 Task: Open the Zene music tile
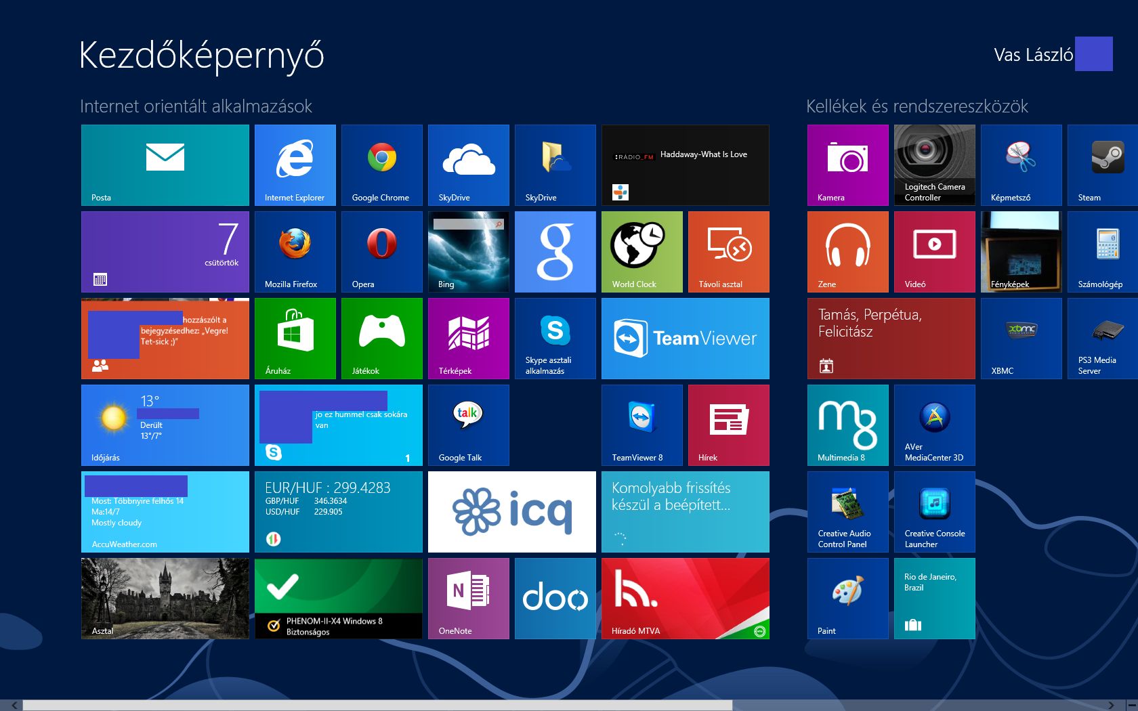pos(848,252)
